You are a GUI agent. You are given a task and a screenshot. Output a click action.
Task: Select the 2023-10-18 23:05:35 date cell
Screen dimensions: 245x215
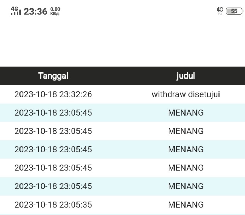click(53, 205)
